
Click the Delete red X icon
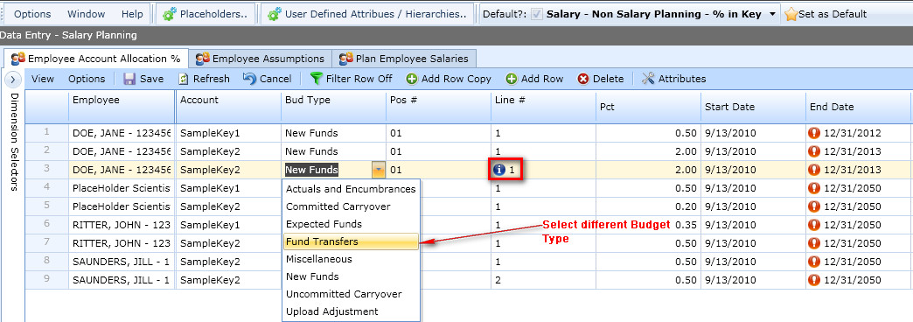click(583, 79)
